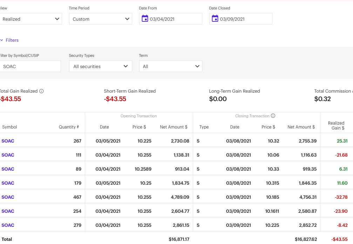The height and width of the screenshot is (244, 353).
Task: Open the Time Period Custom dropdown
Action: point(101,19)
